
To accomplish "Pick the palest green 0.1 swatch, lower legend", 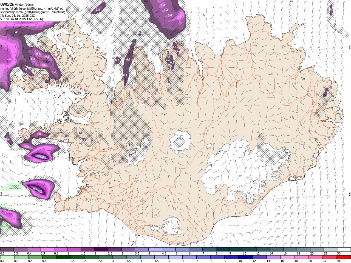I will pyautogui.click(x=7, y=257).
